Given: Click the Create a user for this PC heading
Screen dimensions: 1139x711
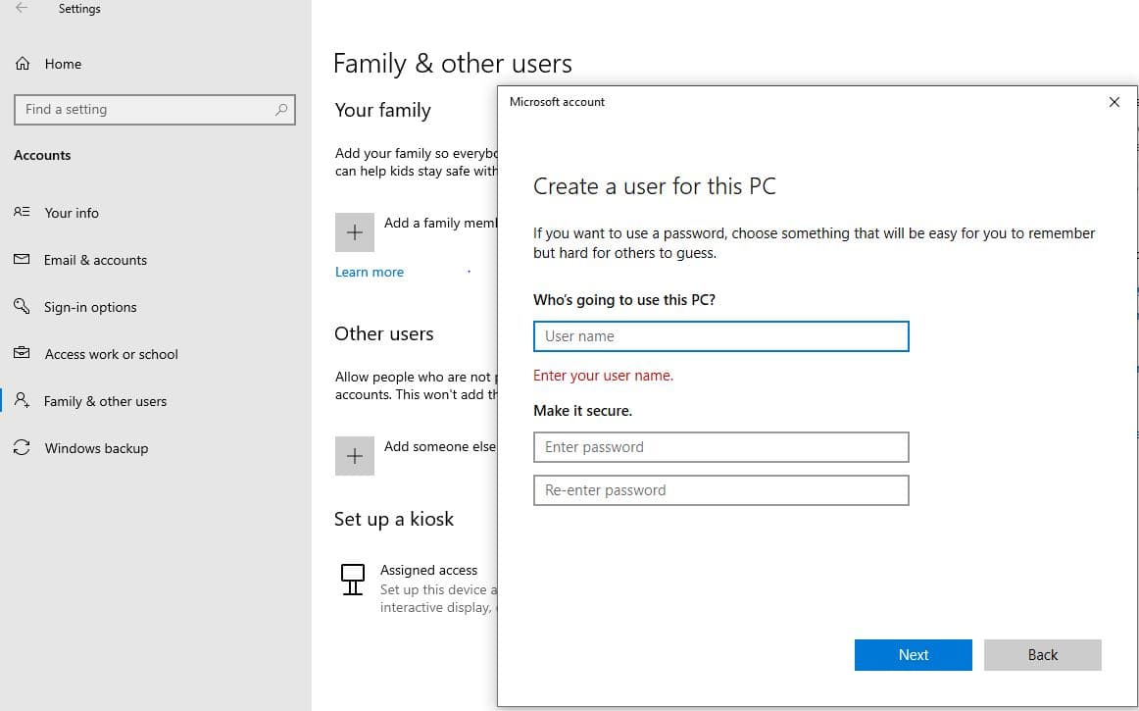Looking at the screenshot, I should 655,186.
